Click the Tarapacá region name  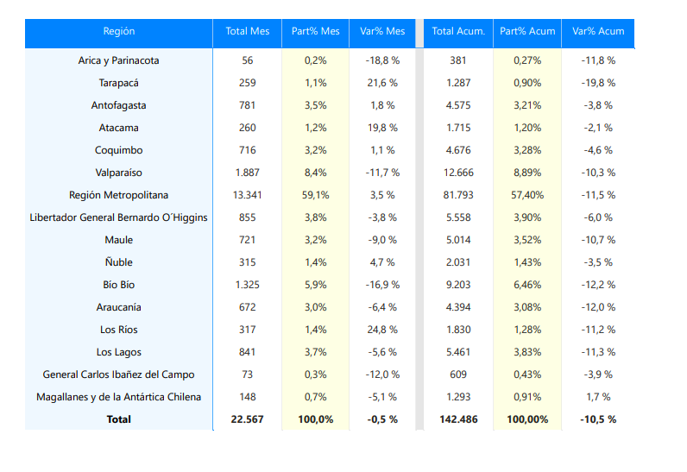click(x=119, y=83)
